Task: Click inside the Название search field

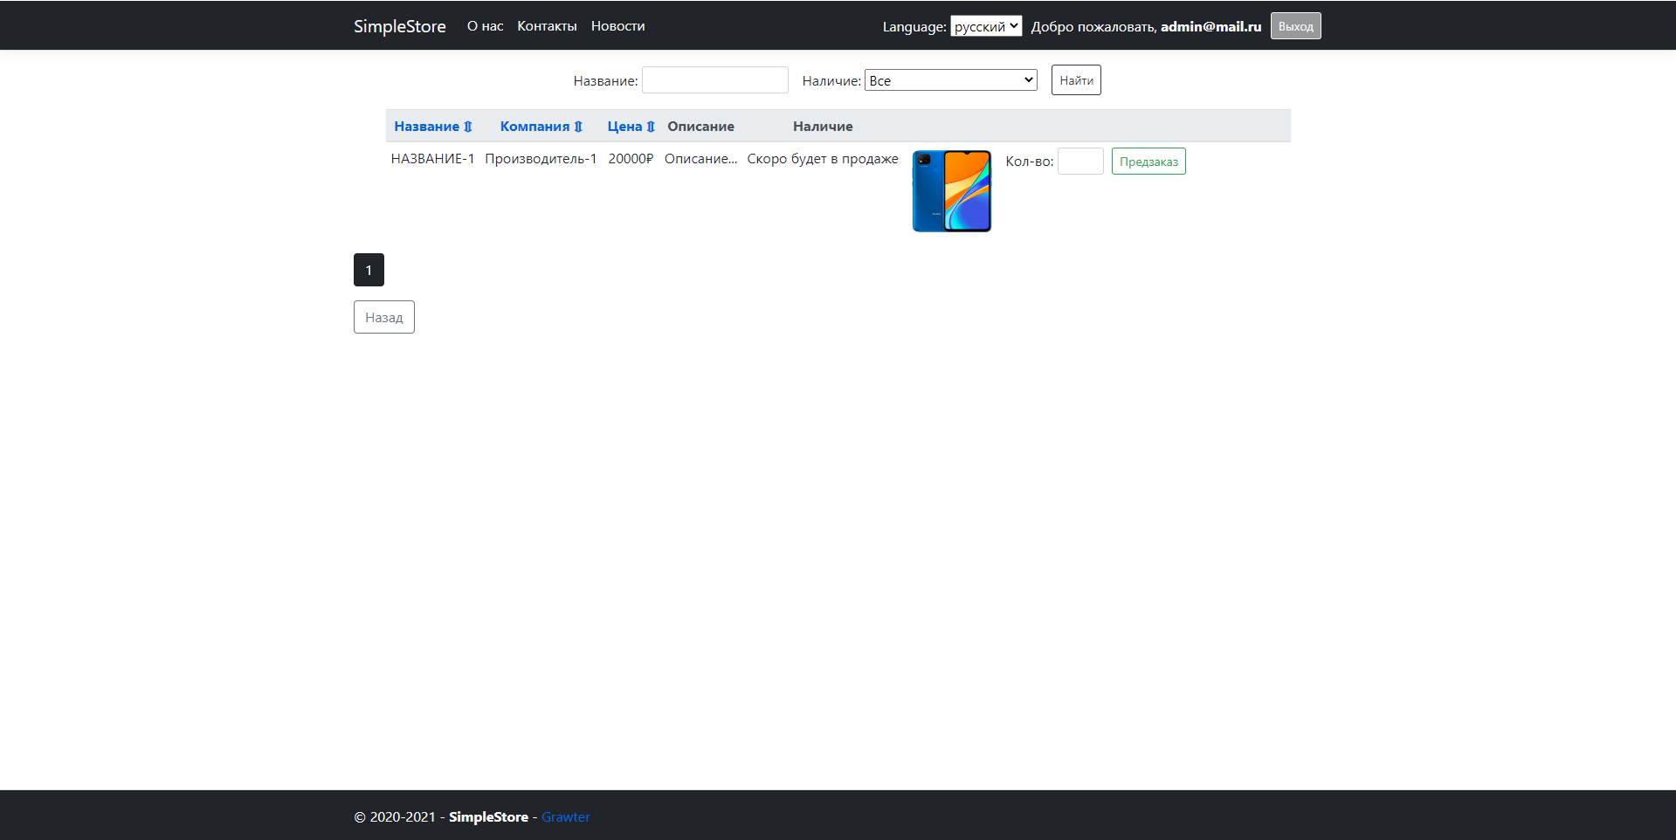Action: tap(714, 79)
